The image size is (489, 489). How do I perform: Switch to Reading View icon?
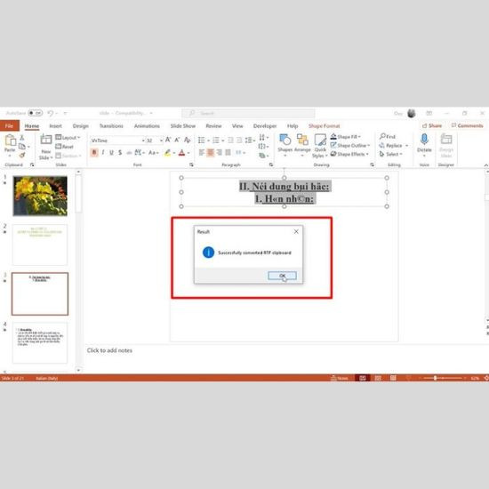(393, 378)
